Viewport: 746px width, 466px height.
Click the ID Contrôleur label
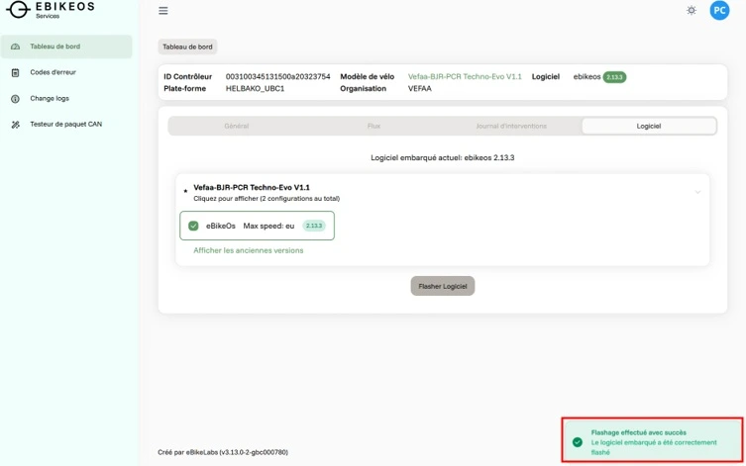(187, 76)
